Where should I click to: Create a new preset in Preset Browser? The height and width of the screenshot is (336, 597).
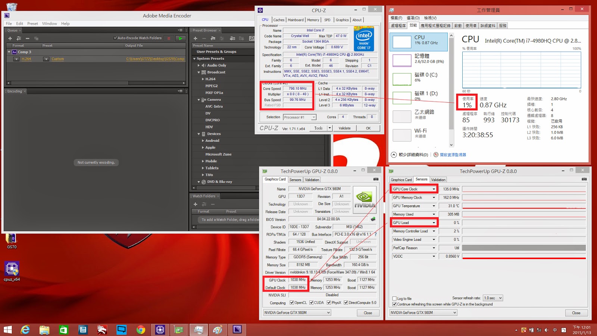pos(195,38)
